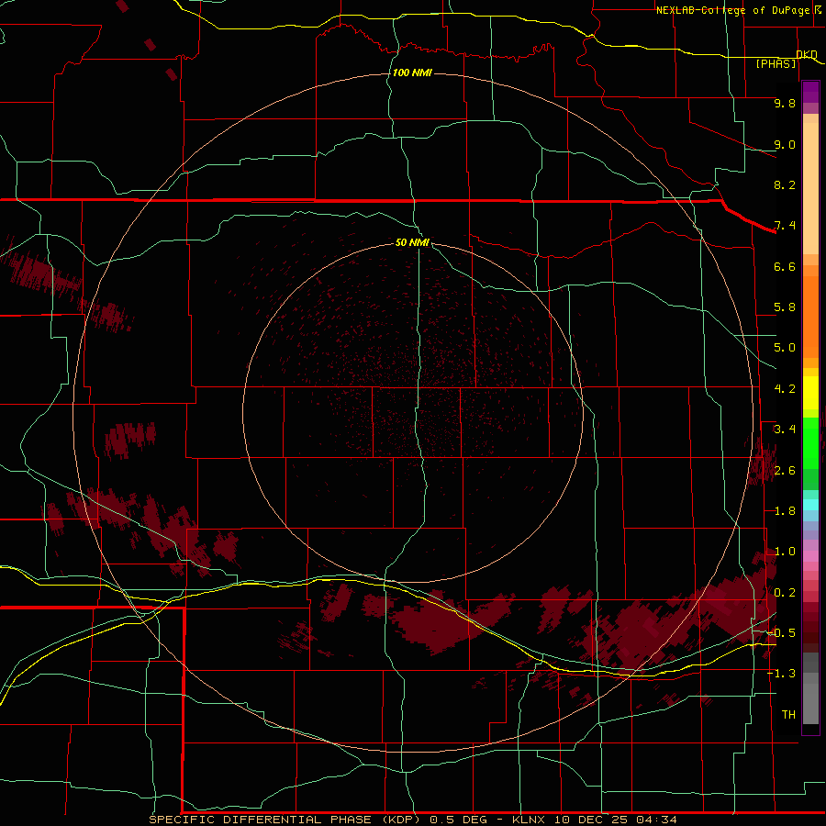Click the 9.8 value on the color scale
The height and width of the screenshot is (826, 826).
(x=785, y=103)
